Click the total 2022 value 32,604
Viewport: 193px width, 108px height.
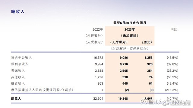click(98, 99)
